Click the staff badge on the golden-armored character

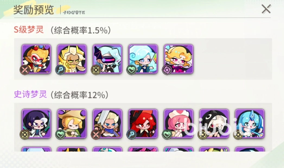point(60,70)
